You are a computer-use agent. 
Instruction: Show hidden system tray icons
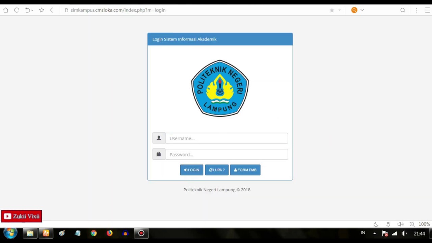click(374, 233)
